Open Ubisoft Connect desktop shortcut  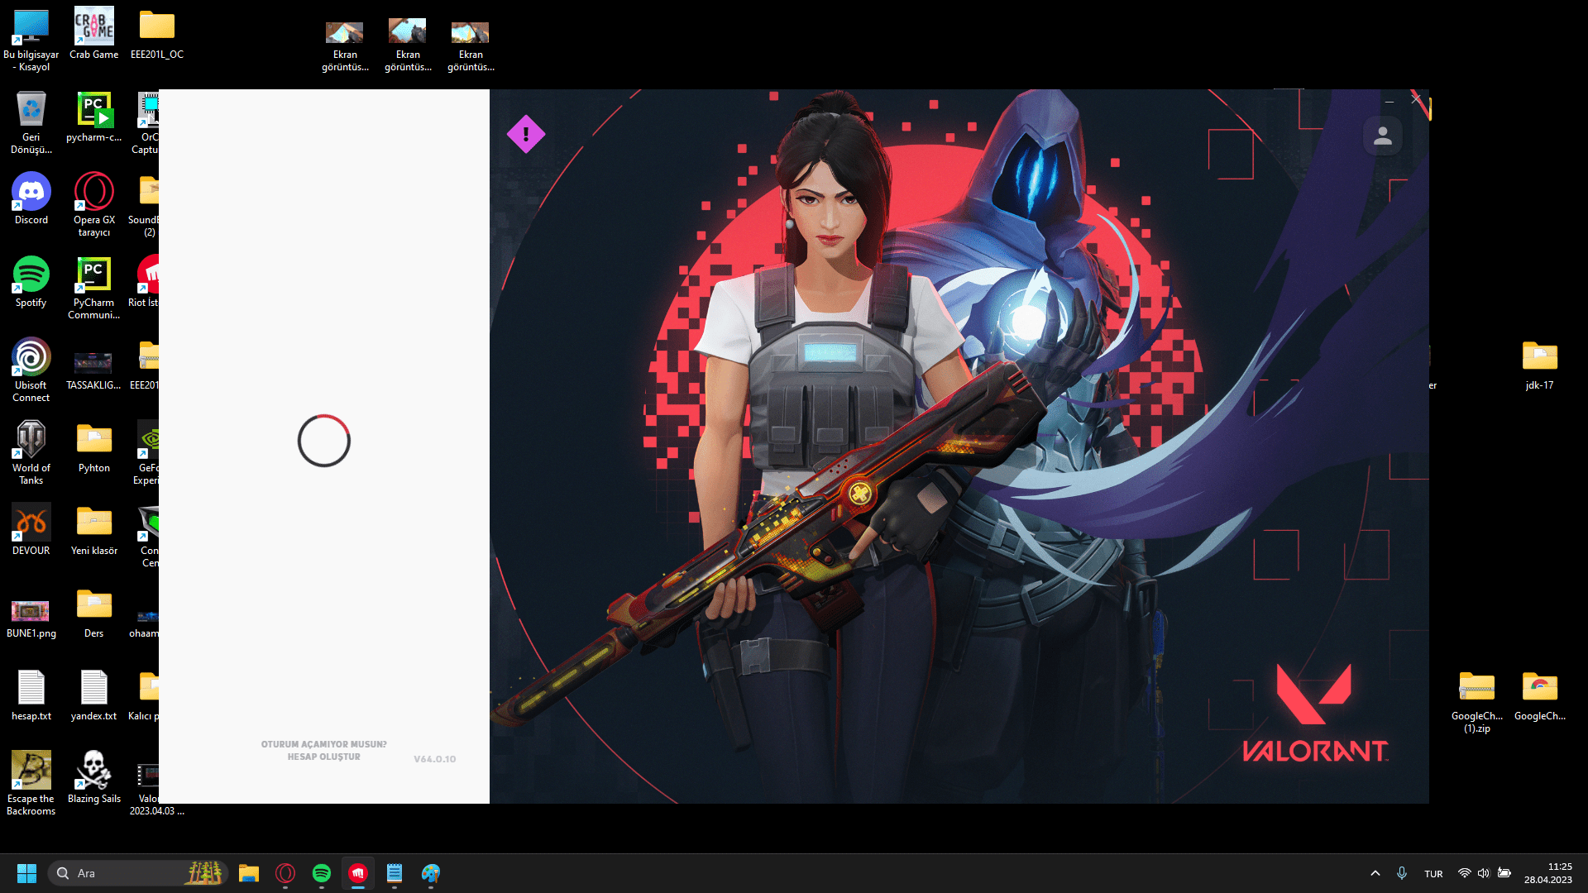click(x=31, y=370)
